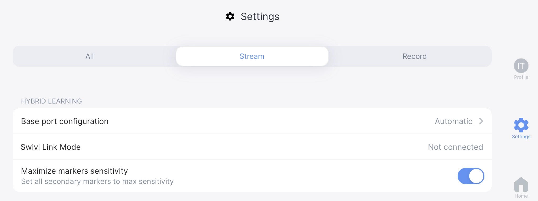Expand Base port configuration via its chevron

pyautogui.click(x=482, y=121)
